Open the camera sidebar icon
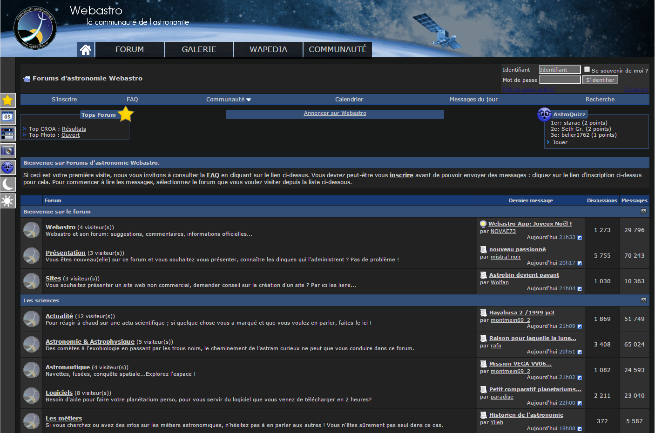The height and width of the screenshot is (433, 655). click(x=8, y=150)
